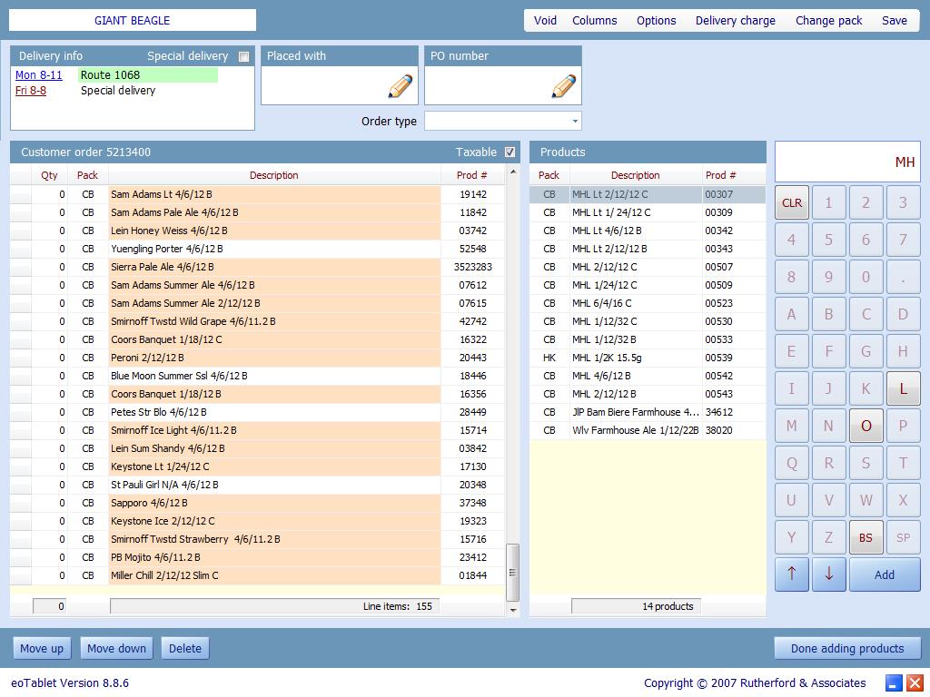Click the pencil icon in PO number
Image resolution: width=930 pixels, height=697 pixels.
pos(564,86)
